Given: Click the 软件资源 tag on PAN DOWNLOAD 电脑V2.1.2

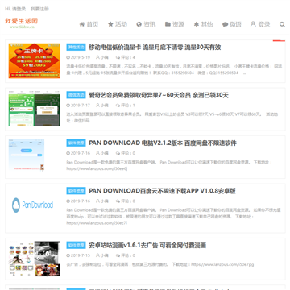Looking at the screenshot, I should tap(76, 143).
